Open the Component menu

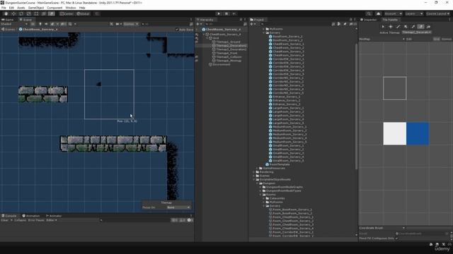(x=55, y=8)
